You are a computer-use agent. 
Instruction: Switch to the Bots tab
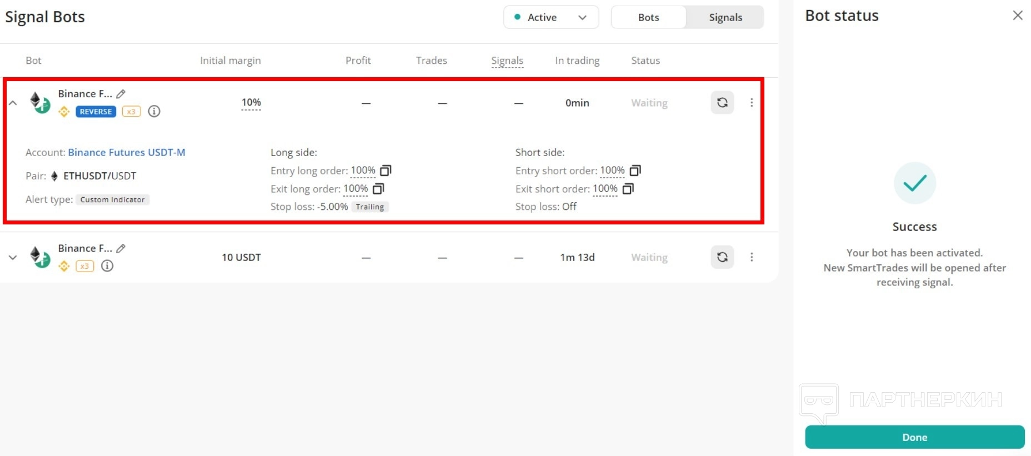(648, 17)
